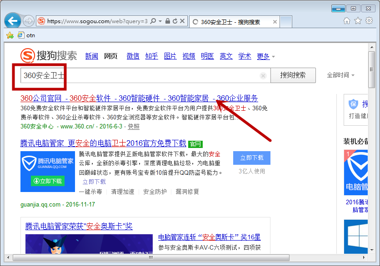Open the 立即下载 text link in description
The height and width of the screenshot is (266, 380).
coord(94,182)
